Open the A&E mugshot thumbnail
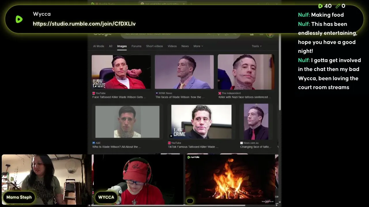Viewport: 369px width, 207px height. 127,122
